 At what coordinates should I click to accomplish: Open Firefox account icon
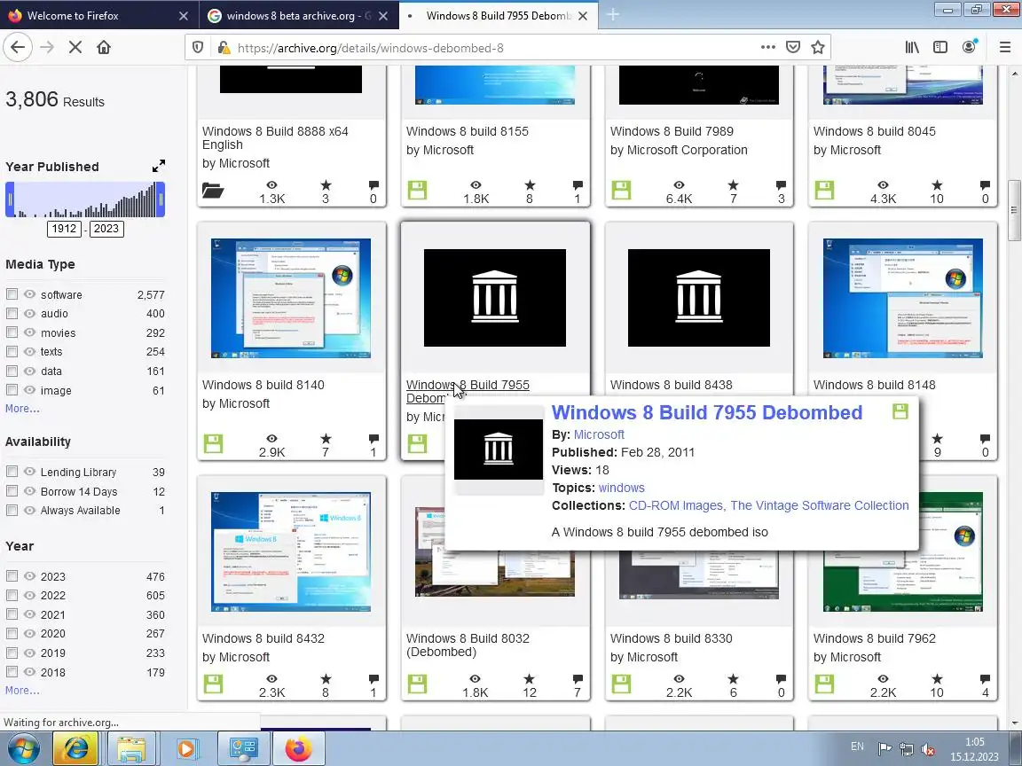click(969, 47)
